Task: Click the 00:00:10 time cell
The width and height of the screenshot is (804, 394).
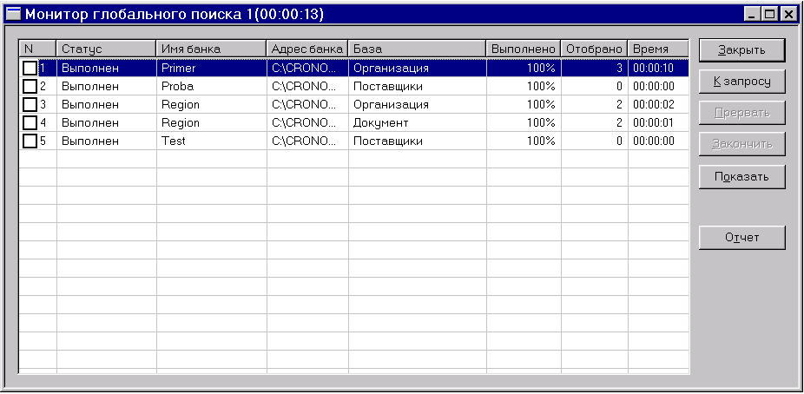Action: click(x=658, y=68)
